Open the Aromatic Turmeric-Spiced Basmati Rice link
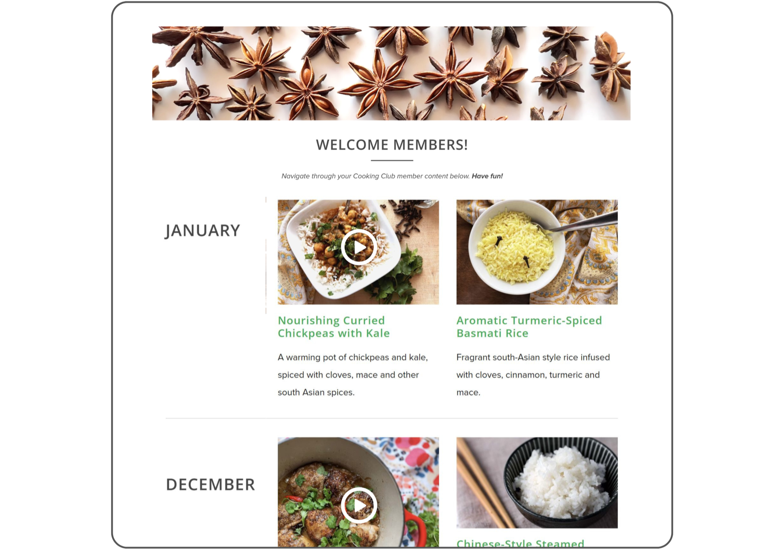Screen dimensions: 773x560 (x=529, y=327)
